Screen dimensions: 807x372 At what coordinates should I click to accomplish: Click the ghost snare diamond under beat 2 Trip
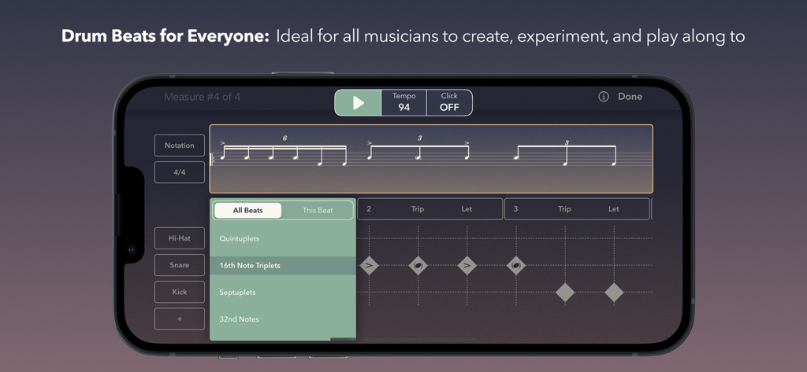point(418,266)
